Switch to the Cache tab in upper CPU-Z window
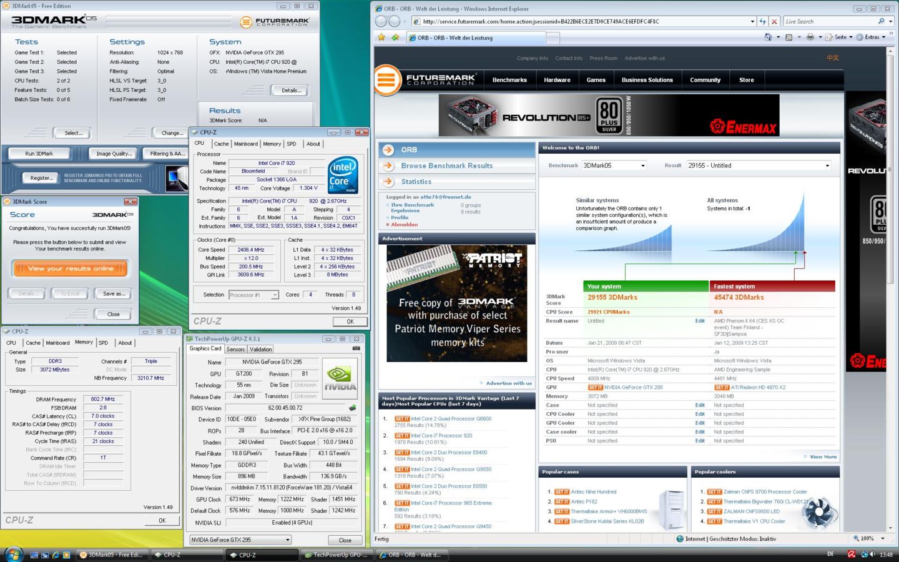 (x=222, y=144)
